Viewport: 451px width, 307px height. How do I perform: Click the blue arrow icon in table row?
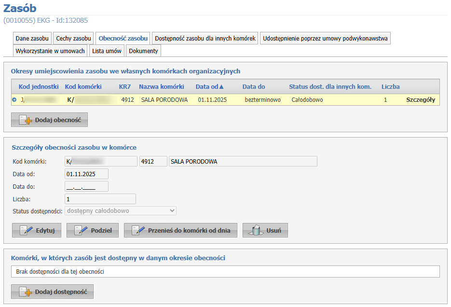click(x=14, y=100)
